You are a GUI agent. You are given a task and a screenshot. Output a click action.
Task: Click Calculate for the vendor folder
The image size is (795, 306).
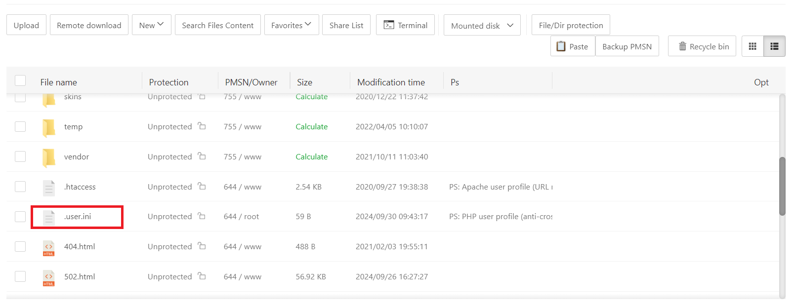coord(311,157)
